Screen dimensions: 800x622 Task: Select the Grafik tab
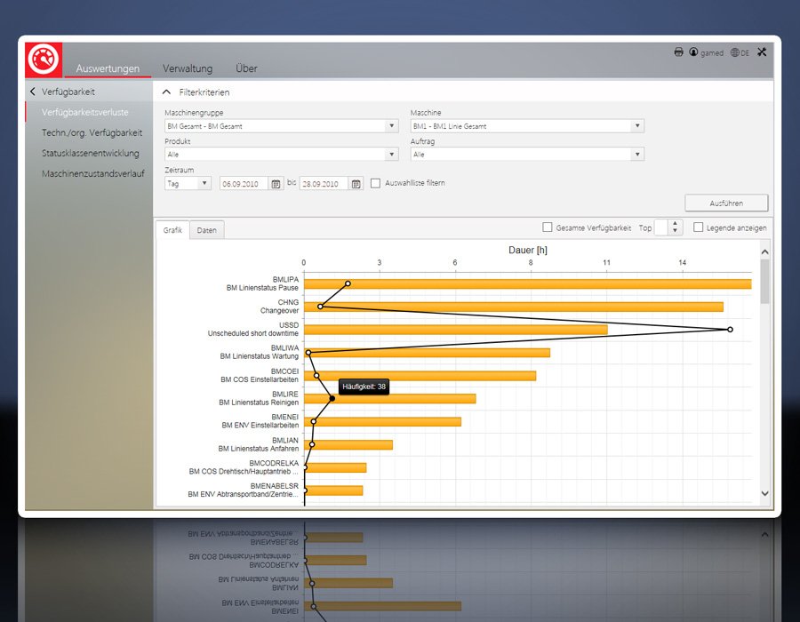coord(172,230)
